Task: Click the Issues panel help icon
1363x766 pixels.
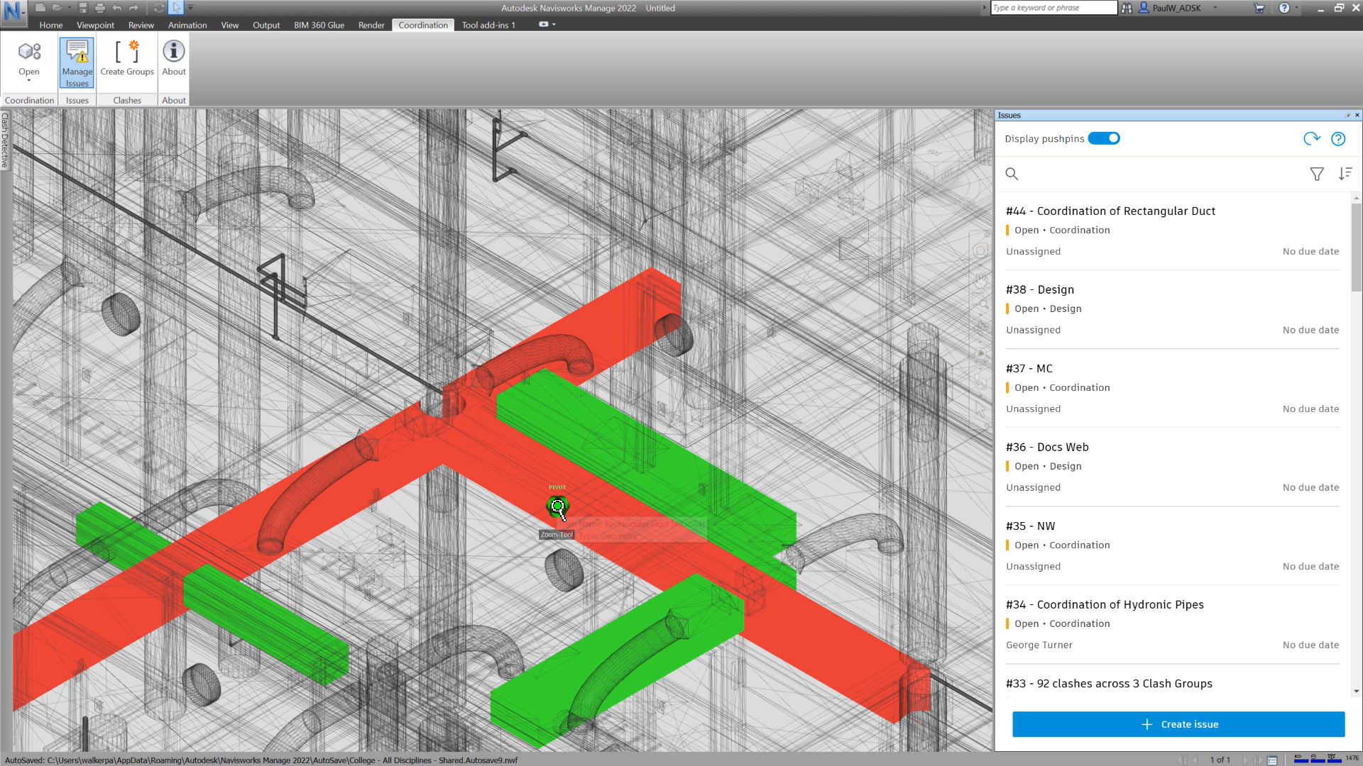Action: tap(1338, 139)
